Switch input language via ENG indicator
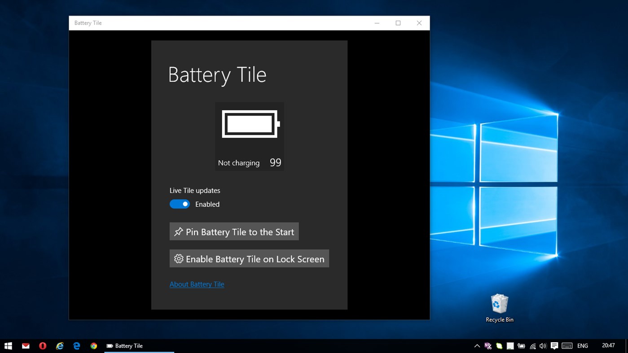The width and height of the screenshot is (628, 353). tap(582, 346)
